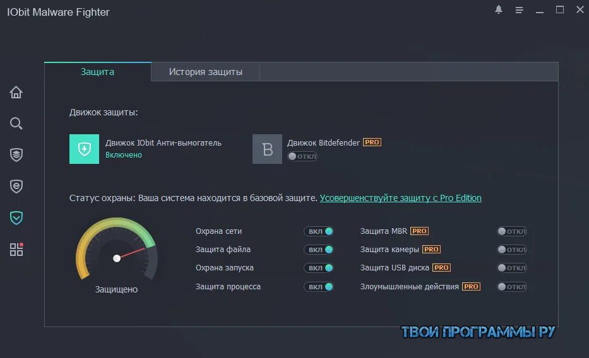Turn off Охрана запуска switch
The height and width of the screenshot is (358, 589).
click(x=319, y=268)
